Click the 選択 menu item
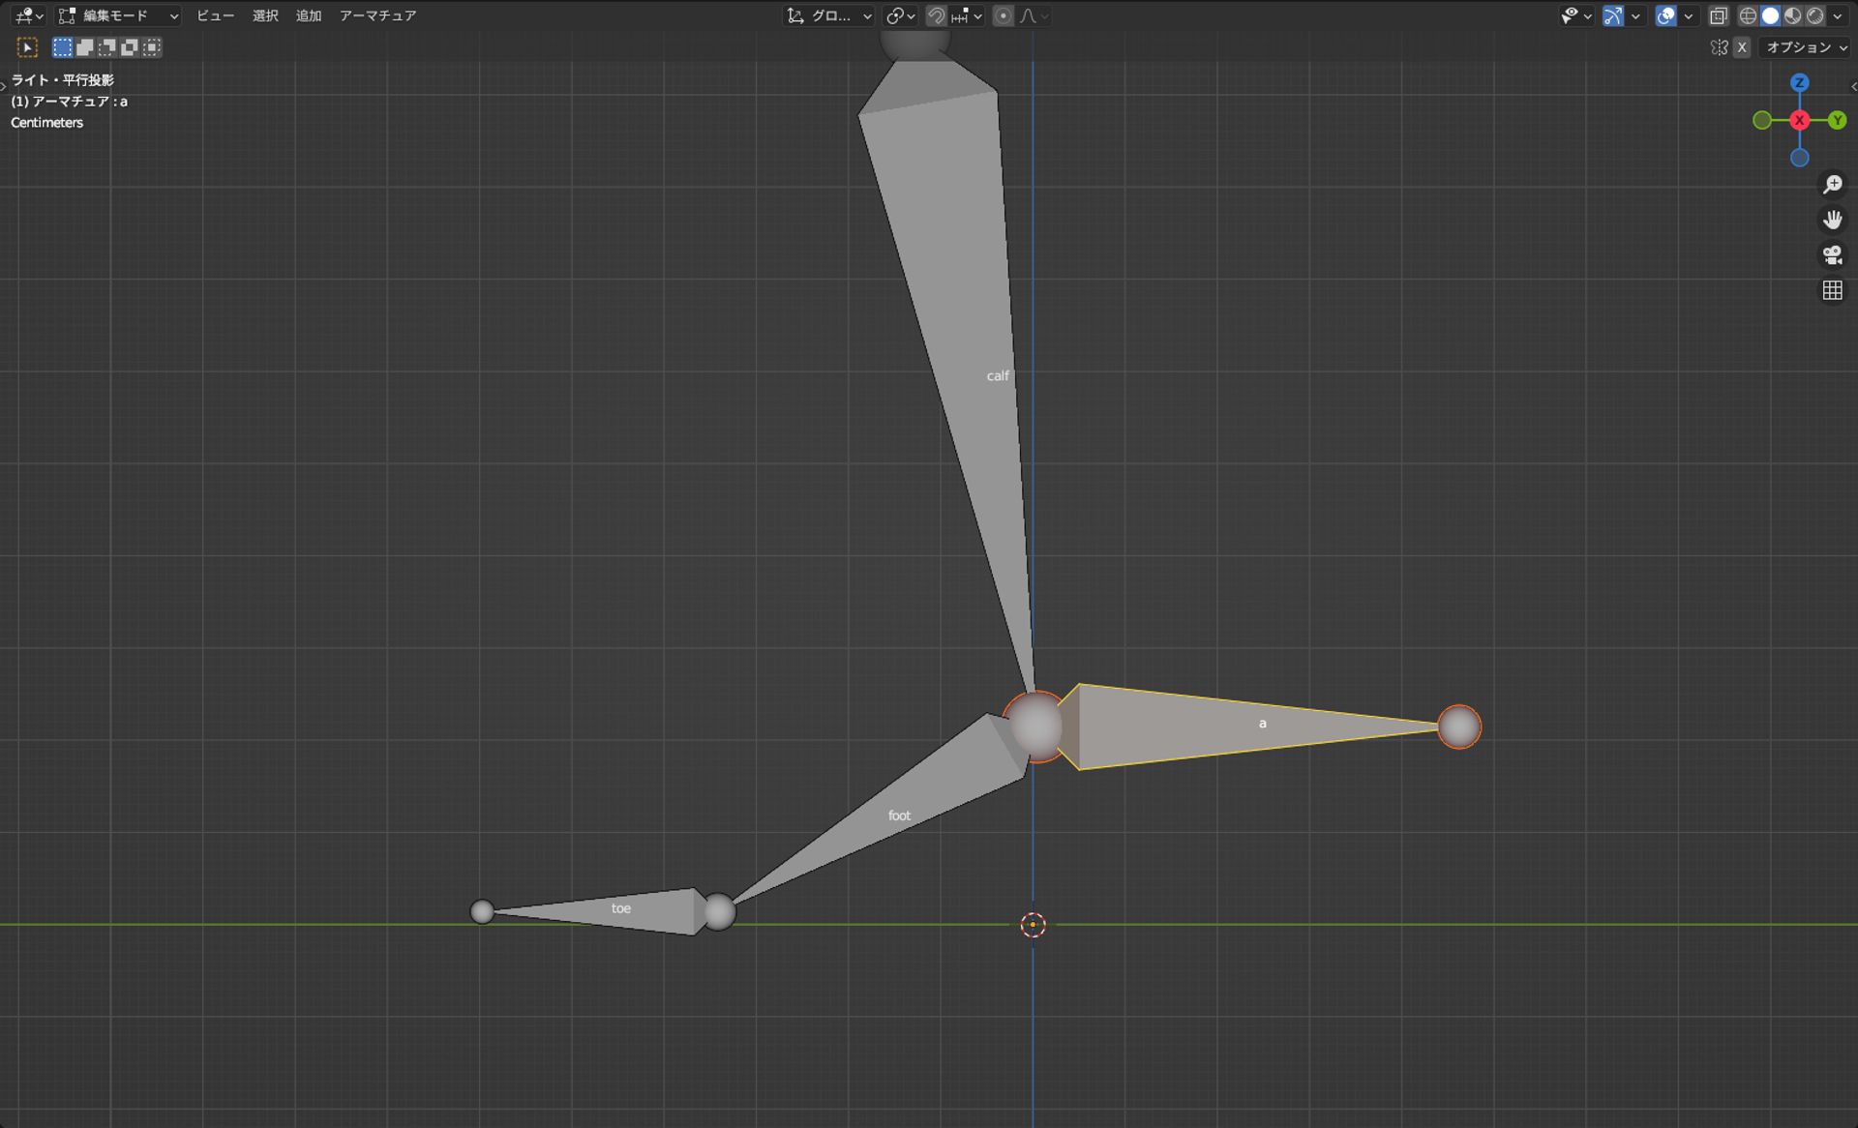Image resolution: width=1858 pixels, height=1128 pixels. point(264,15)
